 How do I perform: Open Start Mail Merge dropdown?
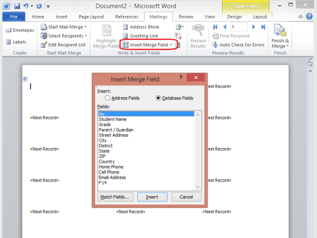64,27
